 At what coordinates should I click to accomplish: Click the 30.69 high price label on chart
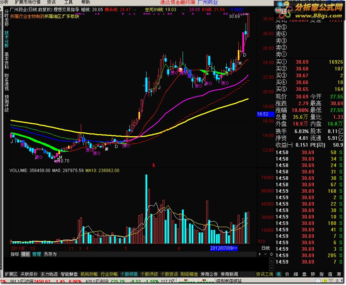pos(234,16)
